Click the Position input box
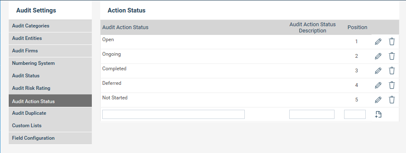406x153 pixels. point(355,114)
